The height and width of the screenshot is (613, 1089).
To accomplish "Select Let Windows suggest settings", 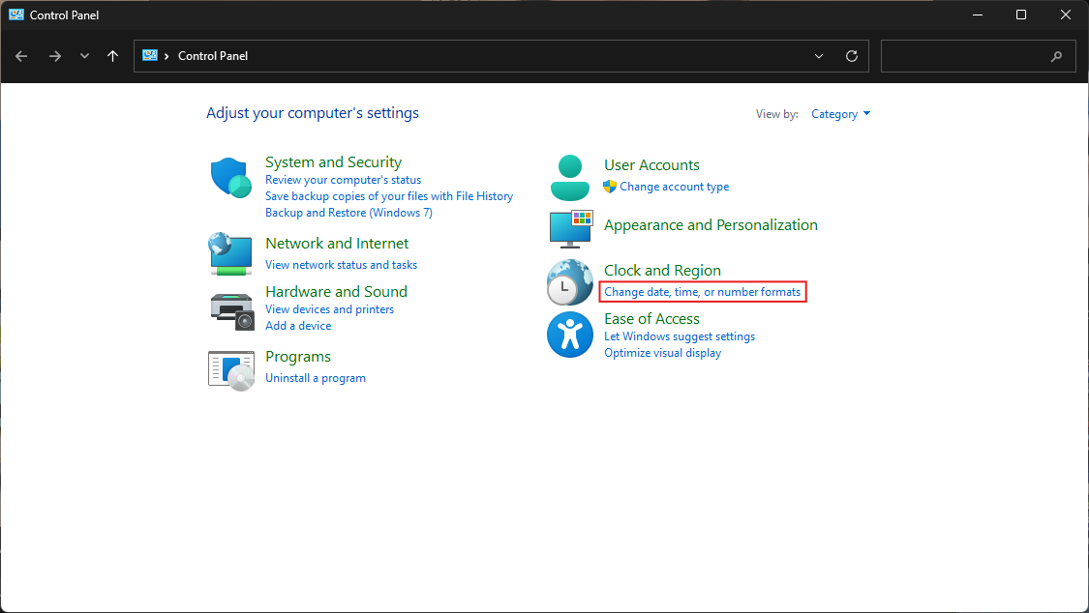I will (x=680, y=336).
